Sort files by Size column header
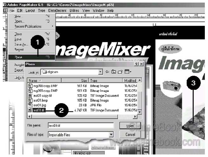The height and width of the screenshot is (157, 208). tap(75, 81)
